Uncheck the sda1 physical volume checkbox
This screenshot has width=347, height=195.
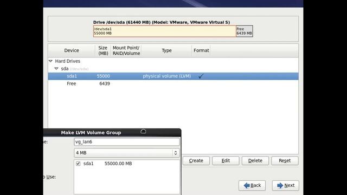coord(78,164)
